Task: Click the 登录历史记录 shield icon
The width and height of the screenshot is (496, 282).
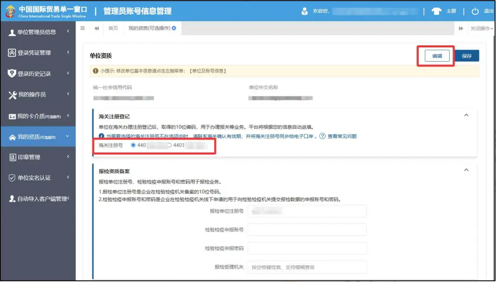Action: coord(12,74)
